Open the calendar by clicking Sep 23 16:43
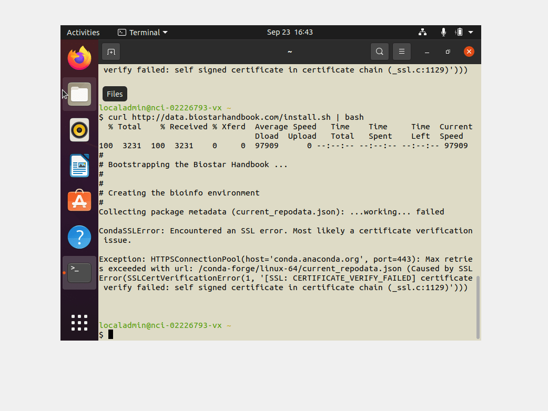 tap(290, 32)
